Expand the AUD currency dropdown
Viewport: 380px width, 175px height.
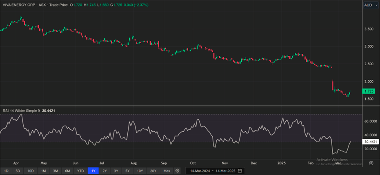click(x=370, y=4)
